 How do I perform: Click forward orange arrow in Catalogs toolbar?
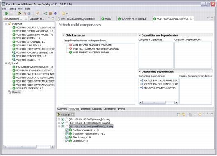click(199, 115)
